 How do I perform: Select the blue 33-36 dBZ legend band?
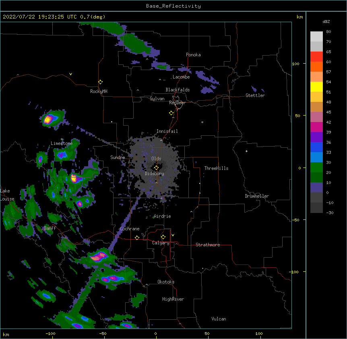[x=316, y=147]
